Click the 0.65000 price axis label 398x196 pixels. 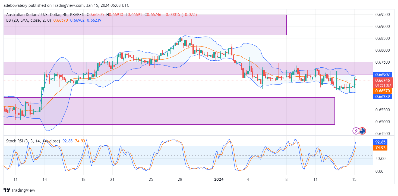[382, 122]
